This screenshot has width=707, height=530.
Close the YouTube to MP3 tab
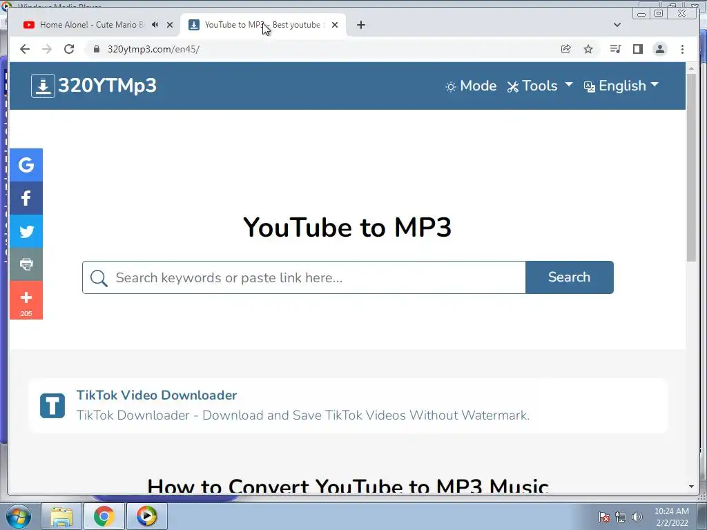coord(335,25)
